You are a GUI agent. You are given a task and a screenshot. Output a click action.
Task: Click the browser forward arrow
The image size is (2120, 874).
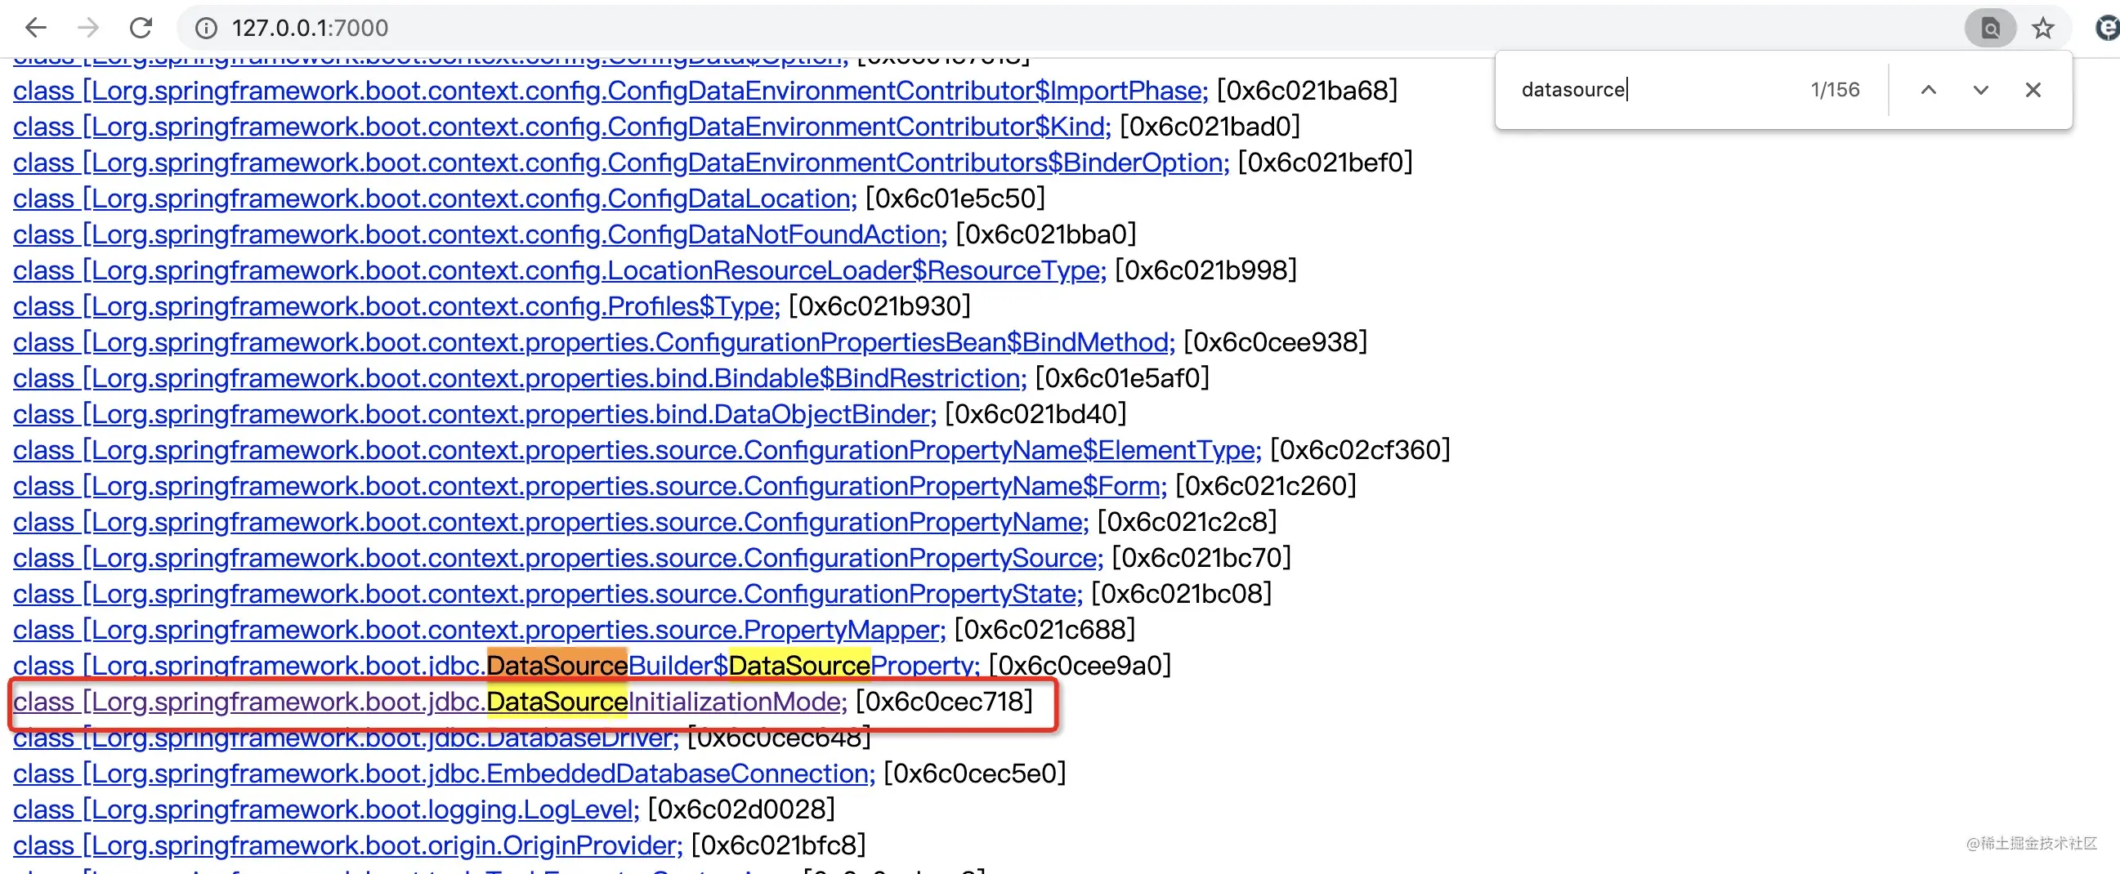point(88,28)
